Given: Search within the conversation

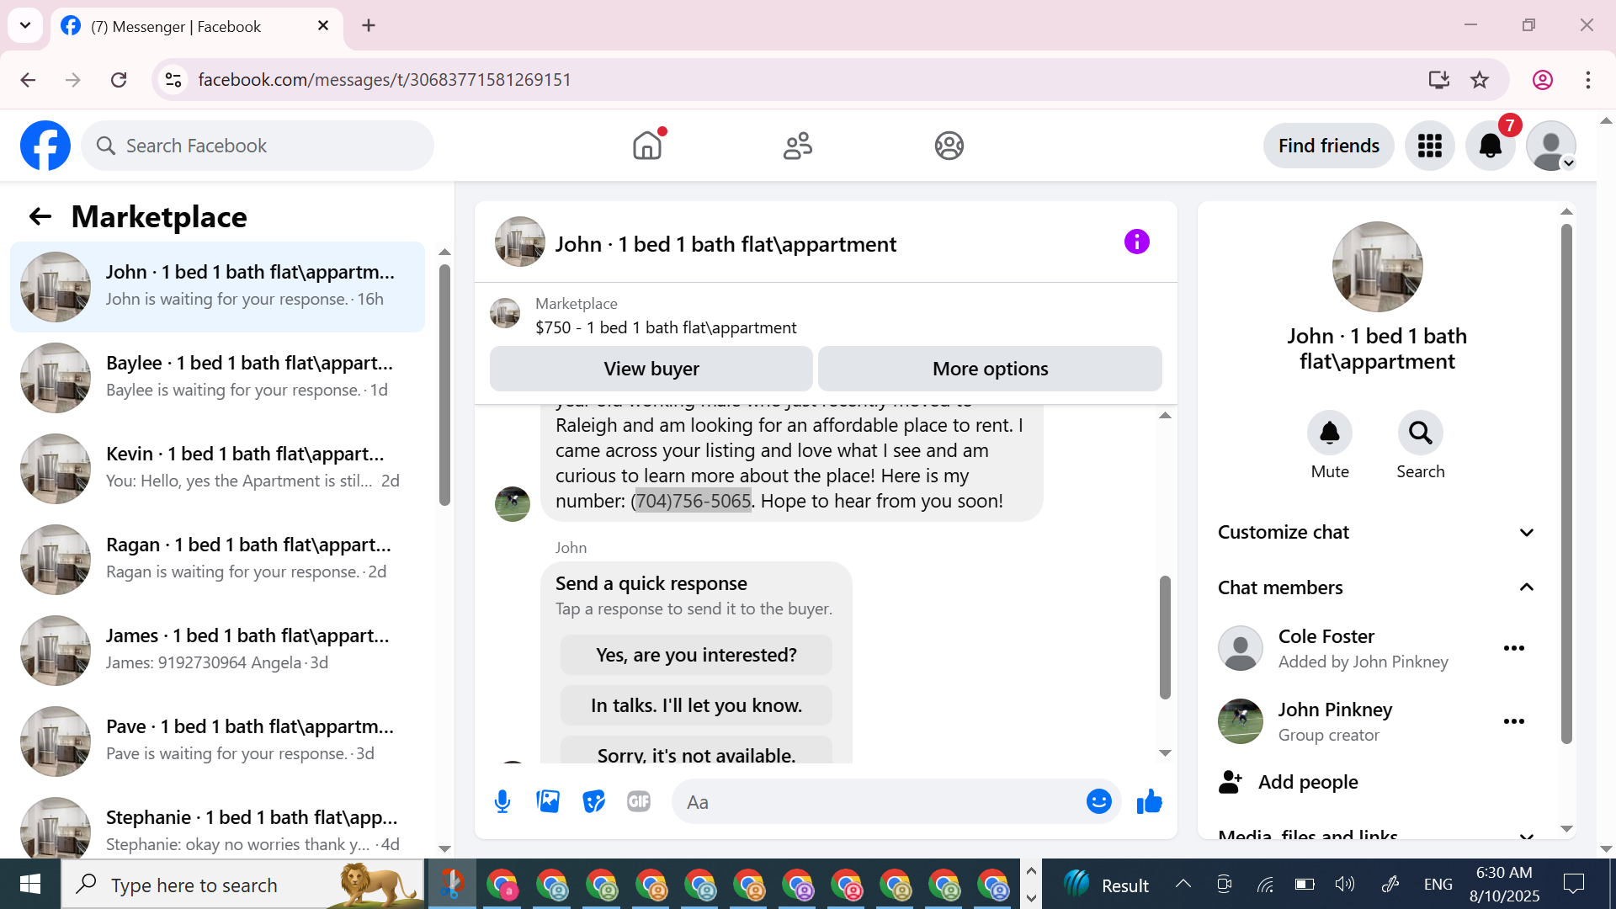Looking at the screenshot, I should click(x=1420, y=433).
